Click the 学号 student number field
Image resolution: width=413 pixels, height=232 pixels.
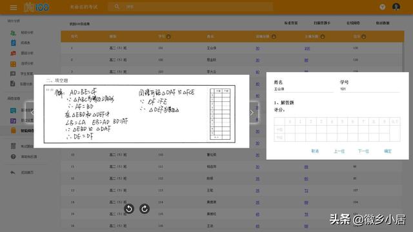[370, 89]
